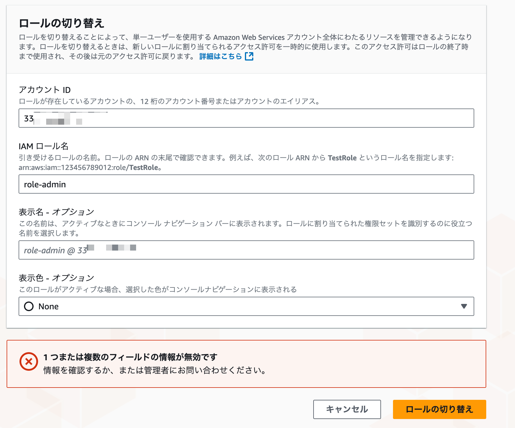Click the dropdown arrow of the color selector
The height and width of the screenshot is (428, 515).
click(464, 306)
